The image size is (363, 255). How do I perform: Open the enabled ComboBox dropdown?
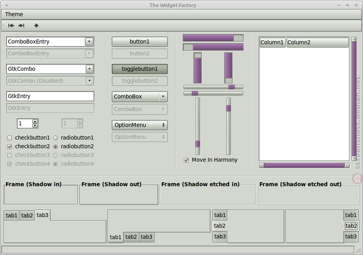(140, 97)
